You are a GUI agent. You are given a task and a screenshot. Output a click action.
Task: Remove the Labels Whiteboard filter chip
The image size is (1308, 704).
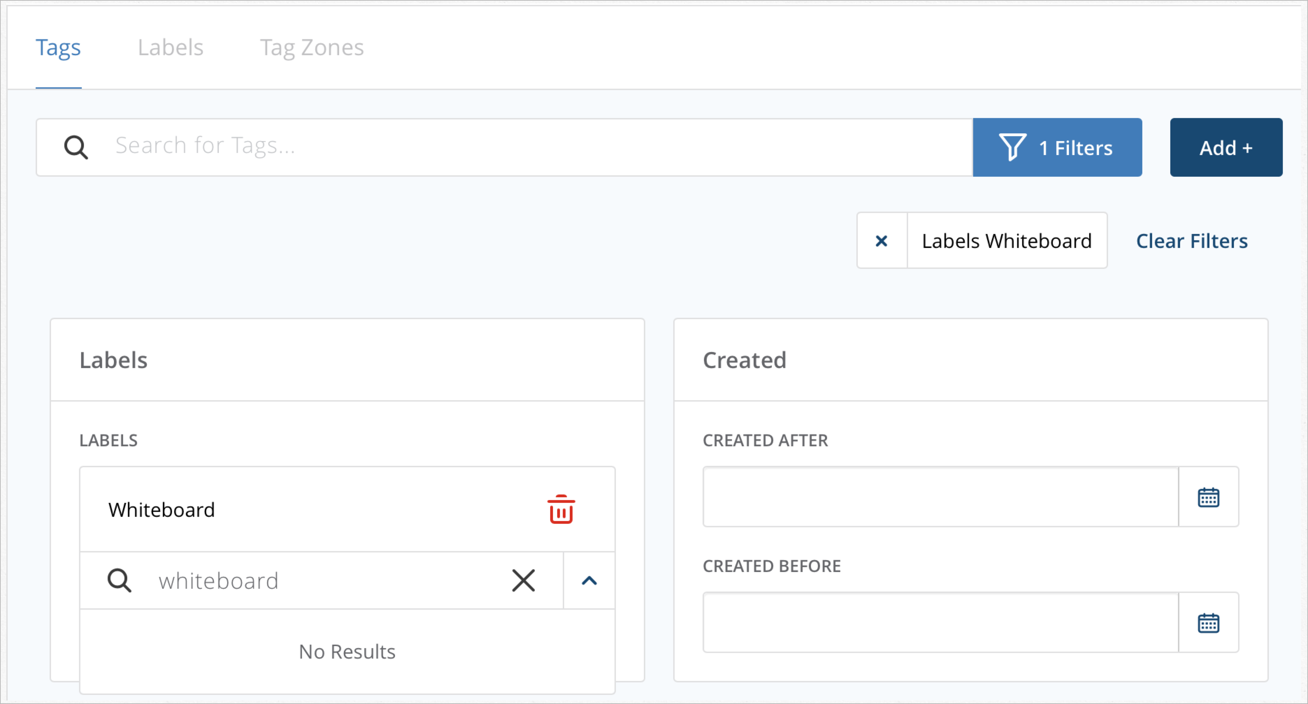[x=882, y=240]
